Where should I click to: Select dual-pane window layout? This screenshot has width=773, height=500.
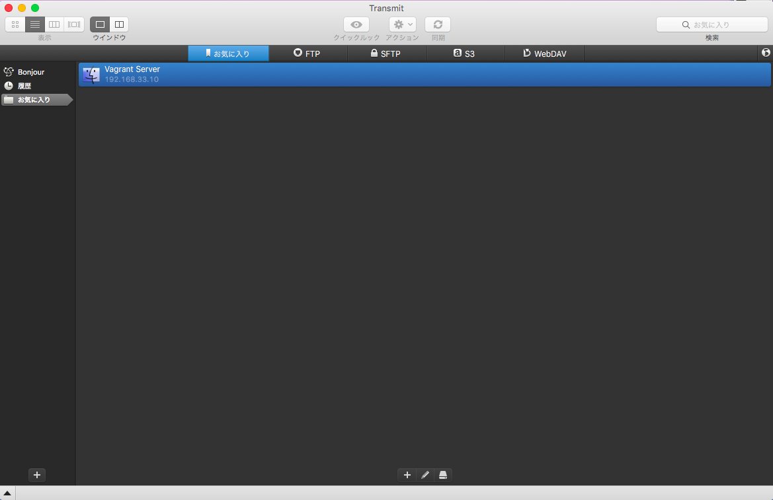click(x=119, y=24)
